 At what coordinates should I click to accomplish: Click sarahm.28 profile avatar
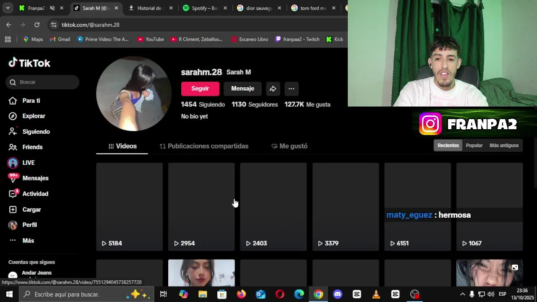pos(134,94)
